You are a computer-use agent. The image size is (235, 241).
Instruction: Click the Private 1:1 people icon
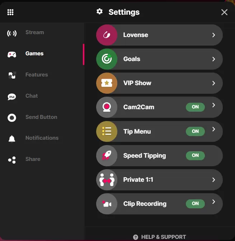(x=107, y=180)
